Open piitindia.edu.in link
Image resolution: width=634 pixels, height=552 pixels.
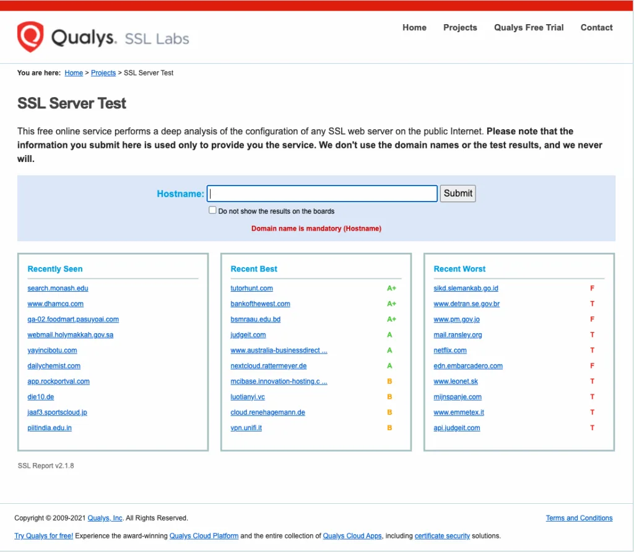[50, 428]
